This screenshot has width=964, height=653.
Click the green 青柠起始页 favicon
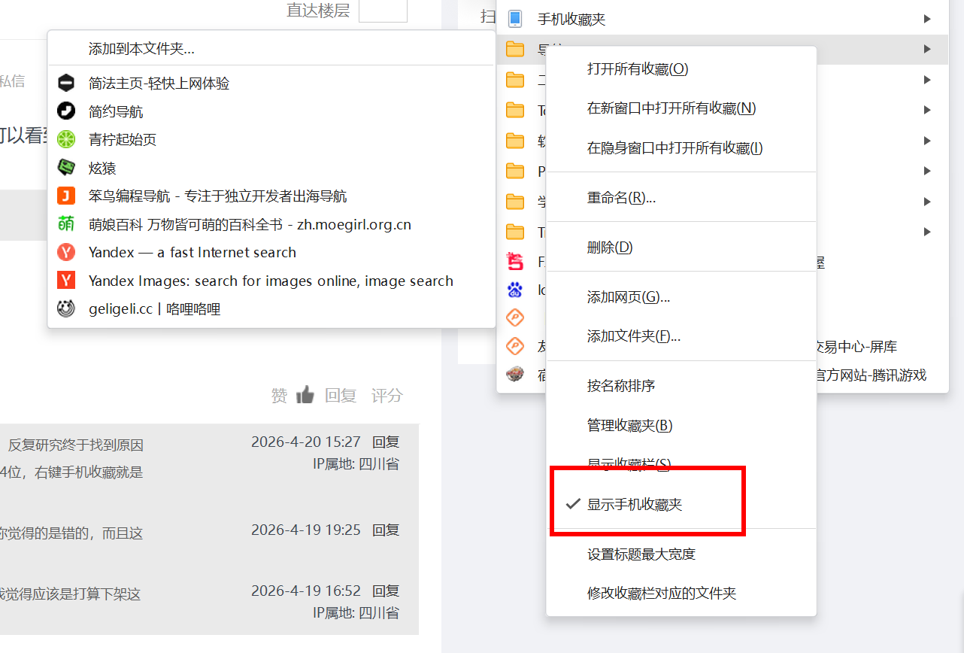(66, 139)
